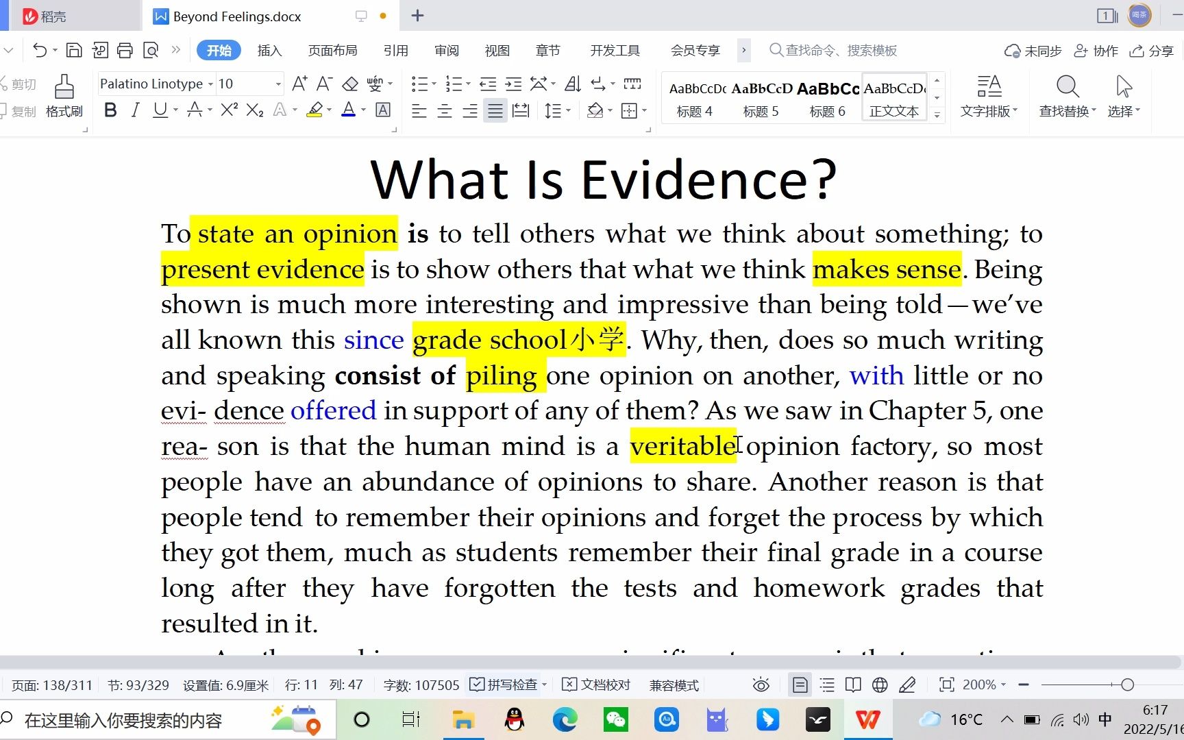
Task: Click the Print Preview icon
Action: click(x=150, y=49)
